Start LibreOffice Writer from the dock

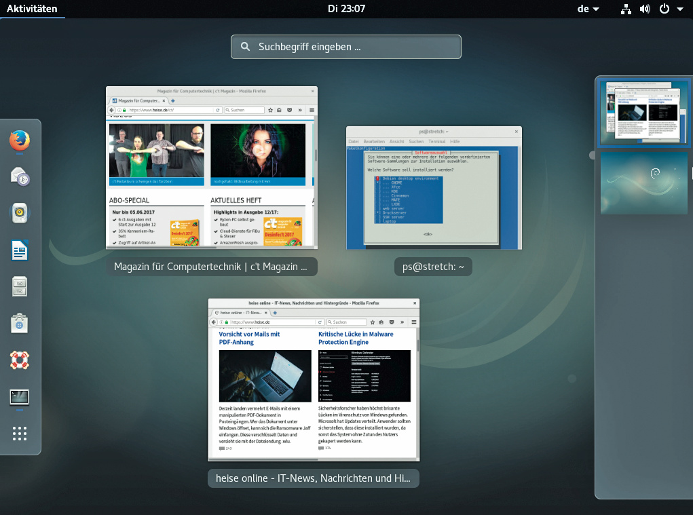[20, 251]
